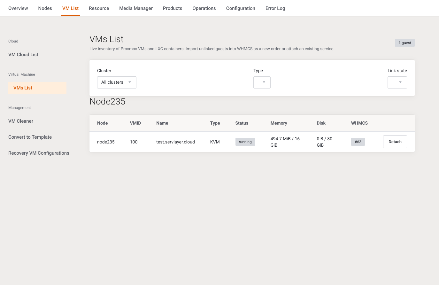Expand the All clusters dropdown
The width and height of the screenshot is (439, 285).
(117, 82)
